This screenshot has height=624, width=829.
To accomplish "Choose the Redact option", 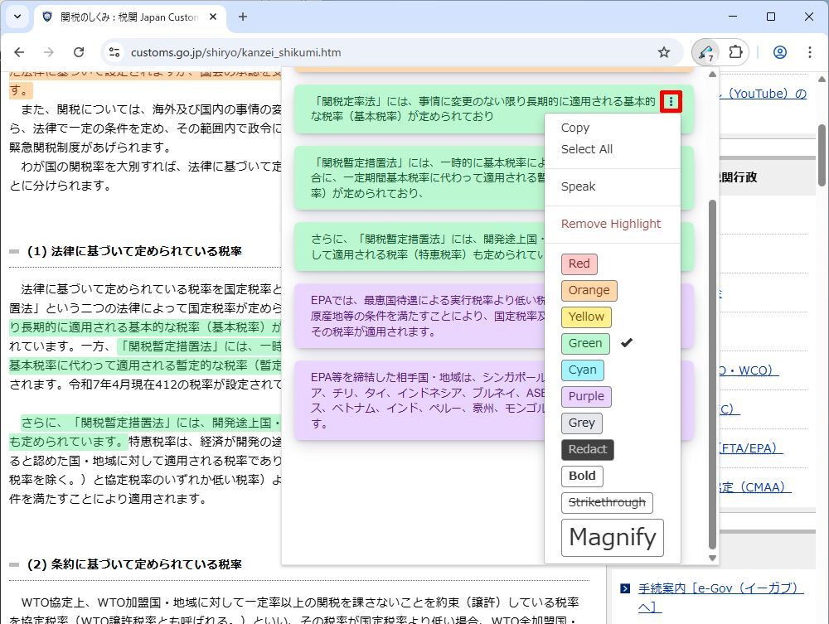I will 588,450.
